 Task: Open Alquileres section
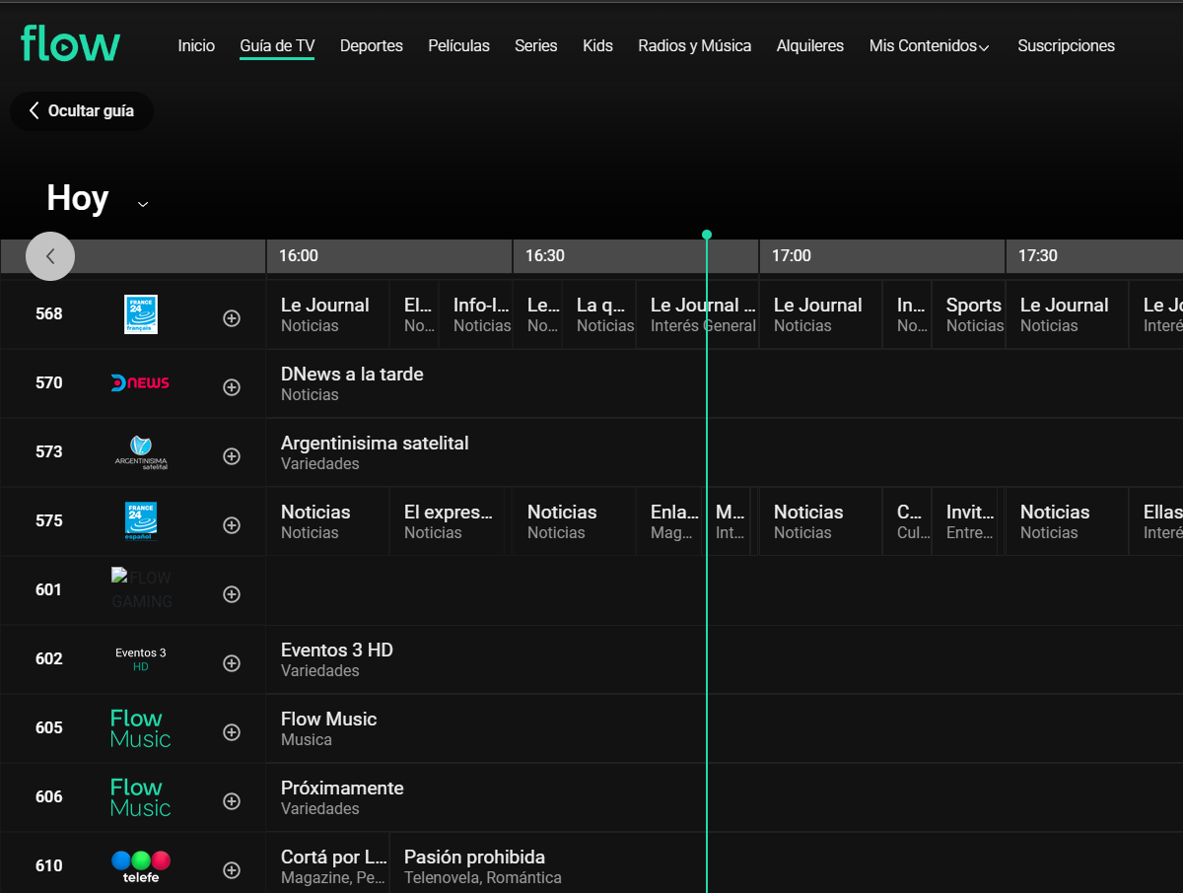810,45
